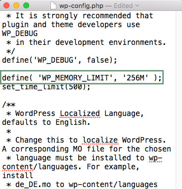Open the Edited title dropdown chevron
This screenshot has width=182, height=189.
tap(137, 6)
